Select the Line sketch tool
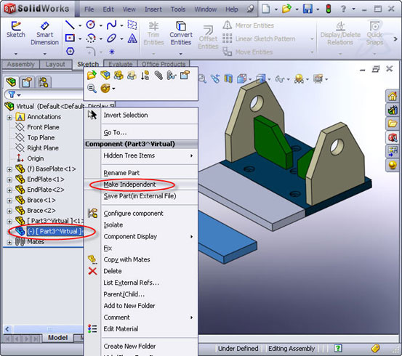The height and width of the screenshot is (356, 402). point(70,25)
